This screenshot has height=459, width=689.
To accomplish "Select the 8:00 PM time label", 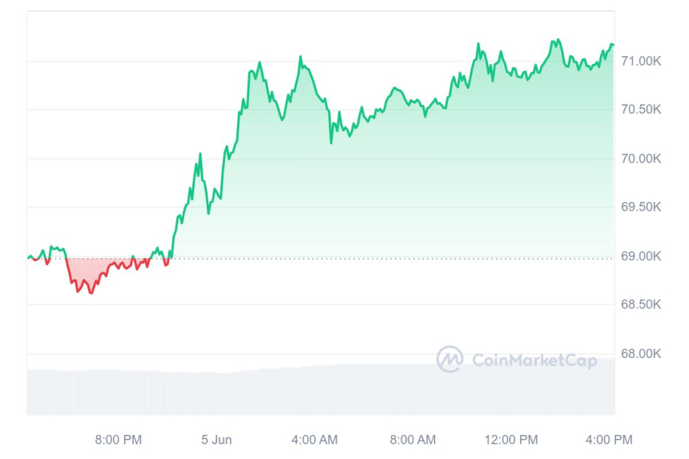I will pyautogui.click(x=119, y=439).
